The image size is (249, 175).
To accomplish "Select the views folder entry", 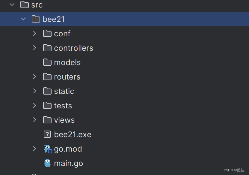I will (64, 120).
